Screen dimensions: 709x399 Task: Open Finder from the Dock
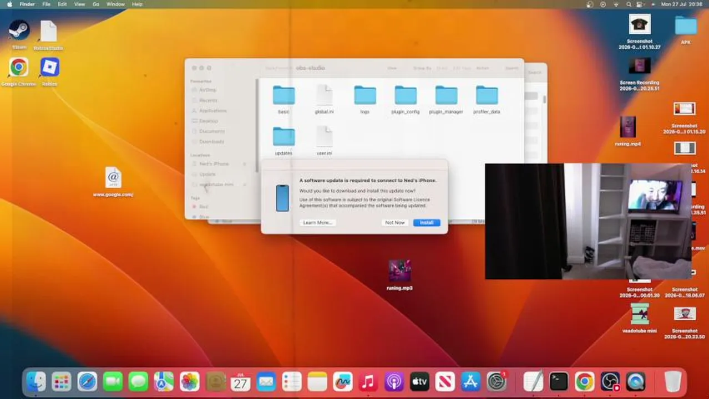click(x=36, y=382)
